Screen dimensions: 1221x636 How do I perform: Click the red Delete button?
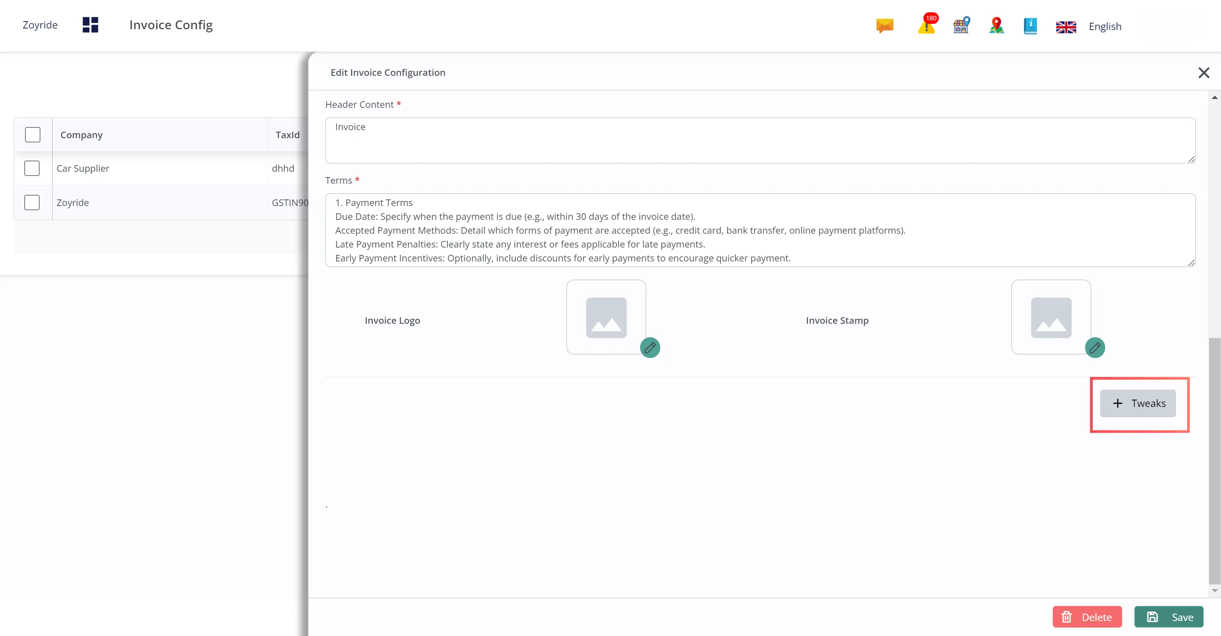tap(1087, 617)
